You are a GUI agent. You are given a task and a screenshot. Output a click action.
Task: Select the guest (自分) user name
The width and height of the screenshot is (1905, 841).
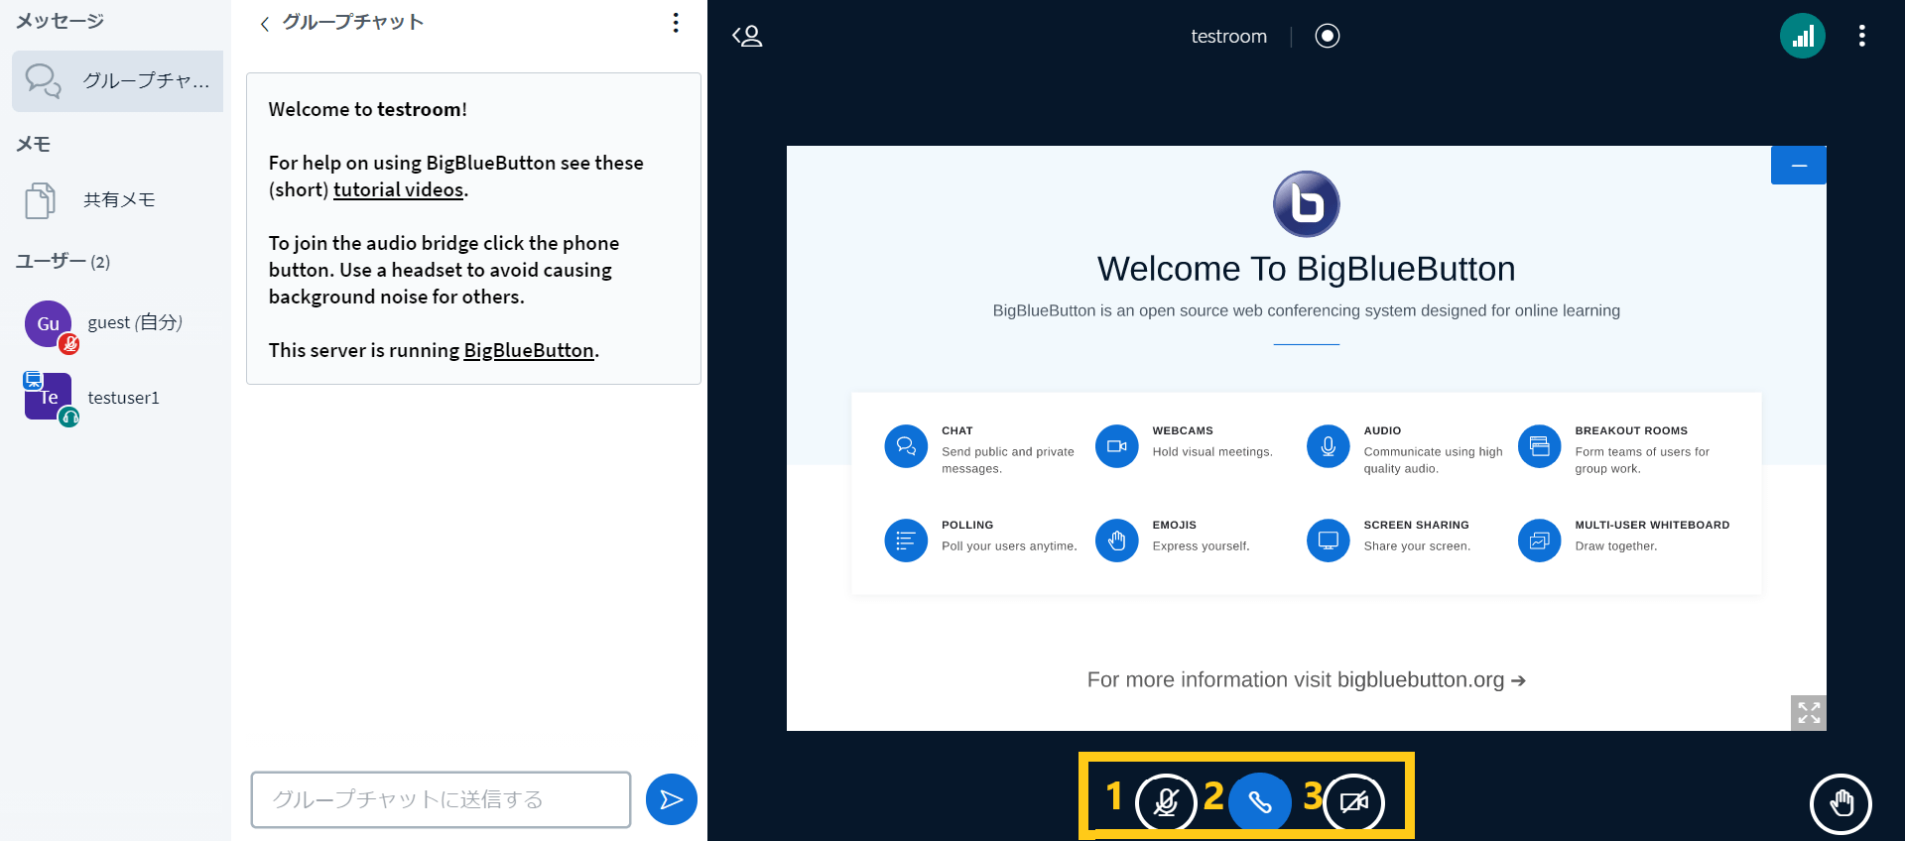[135, 322]
